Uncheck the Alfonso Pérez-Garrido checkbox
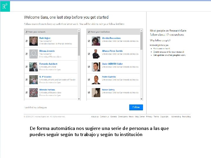The image size is (211, 158). [89, 54]
